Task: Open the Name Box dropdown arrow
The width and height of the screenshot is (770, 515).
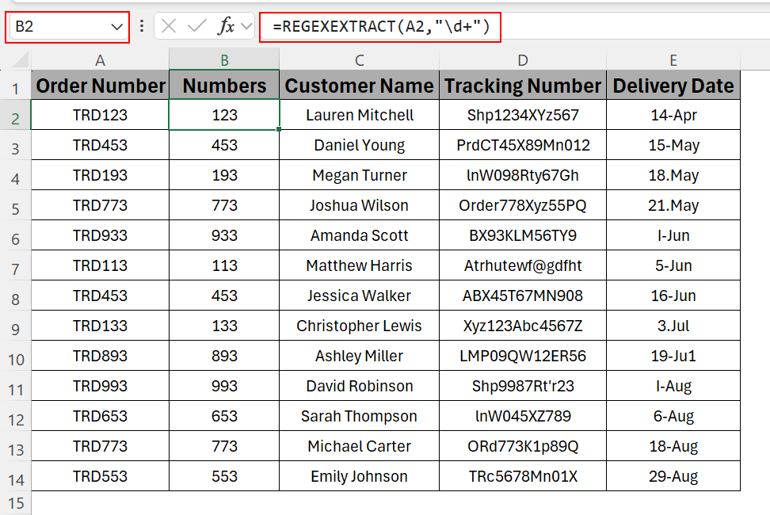Action: pyautogui.click(x=117, y=27)
